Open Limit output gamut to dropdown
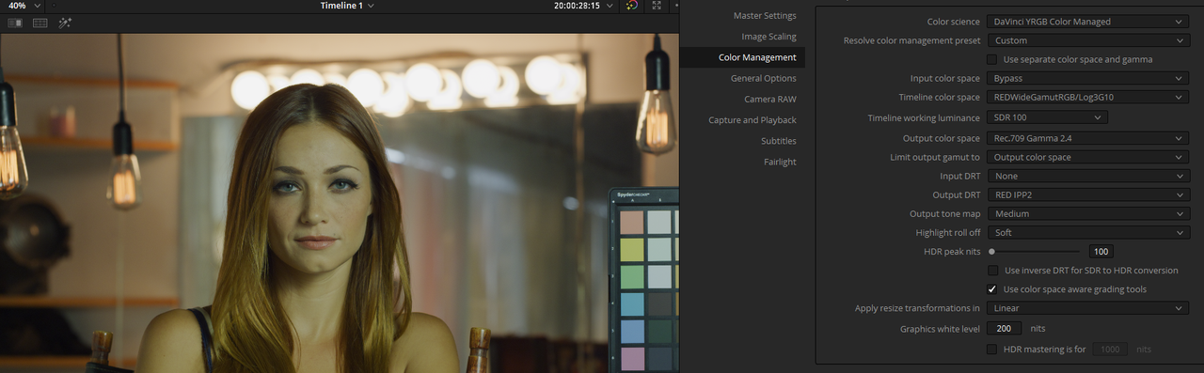 pos(1088,157)
